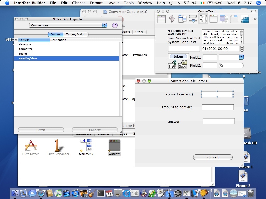Viewport: 266px width, 199px height.
Task: Click the Lorem ipsum text view scroll up arrow
Action: 241,38
